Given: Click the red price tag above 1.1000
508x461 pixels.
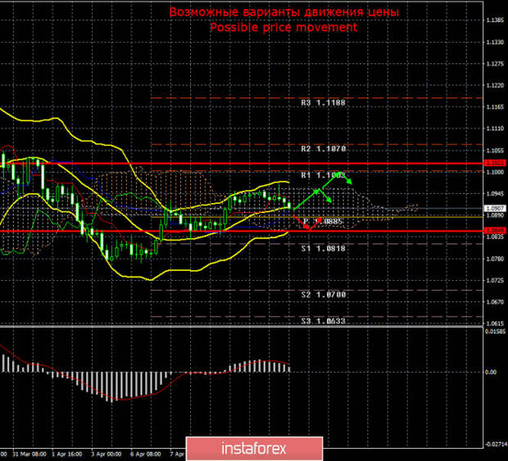Looking at the screenshot, I should 495,163.
